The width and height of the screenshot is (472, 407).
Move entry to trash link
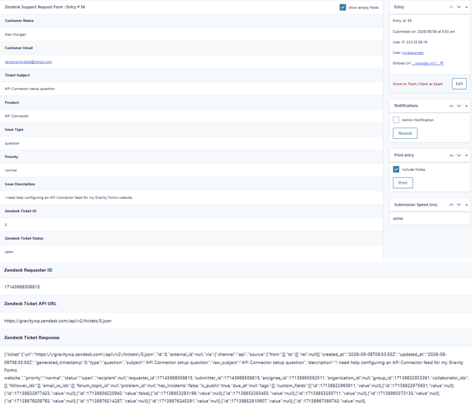pyautogui.click(x=405, y=84)
